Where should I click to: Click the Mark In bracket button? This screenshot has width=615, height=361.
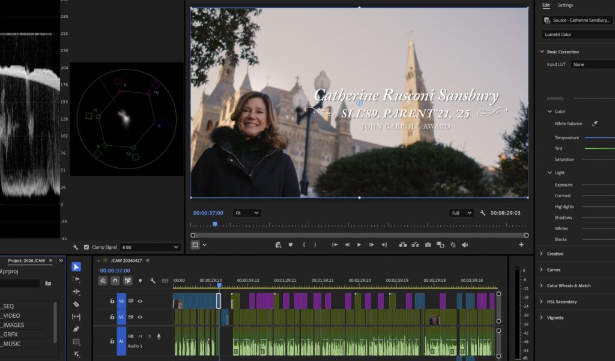303,245
